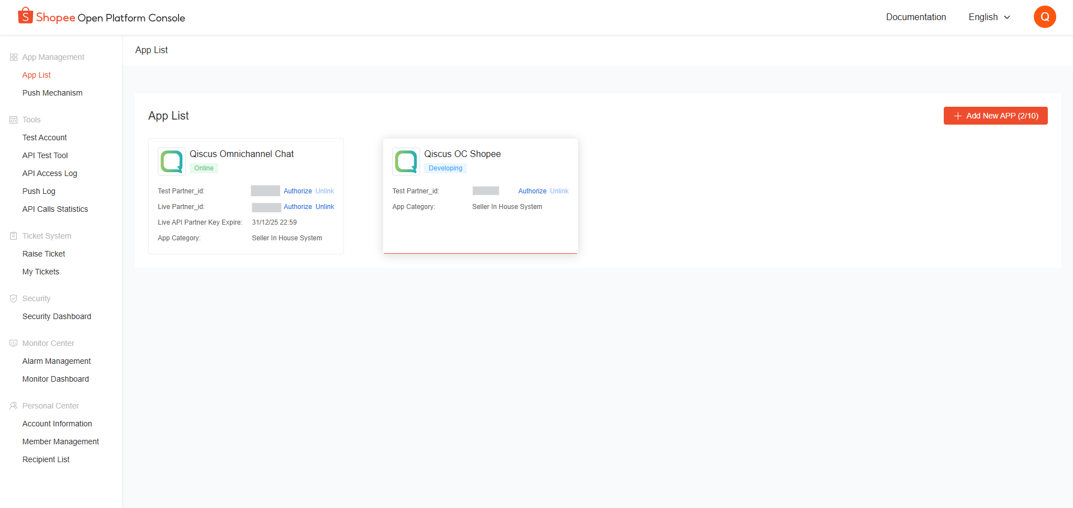Open Security Dashboard
This screenshot has width=1073, height=508.
(57, 317)
